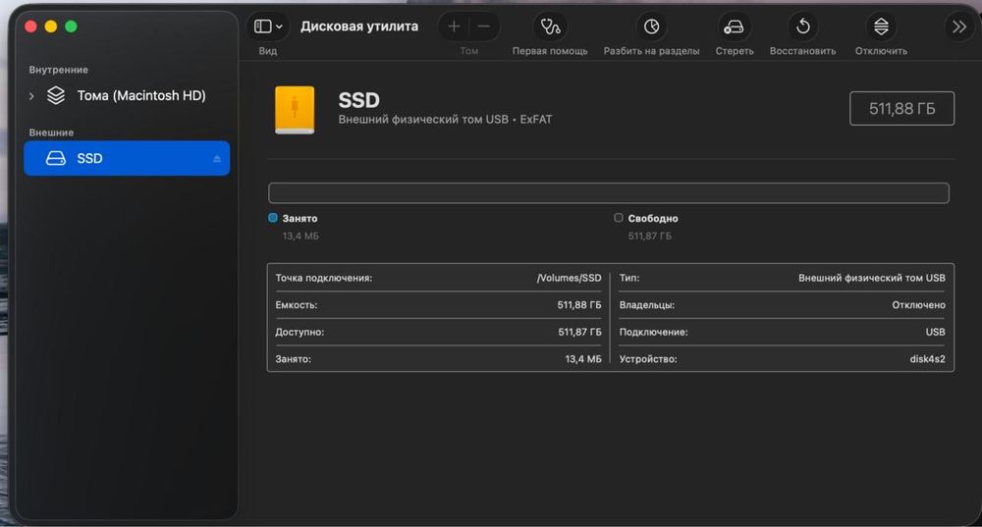Click the Внутренние sidebar section header
Viewport: 982px width, 527px height.
coord(58,70)
